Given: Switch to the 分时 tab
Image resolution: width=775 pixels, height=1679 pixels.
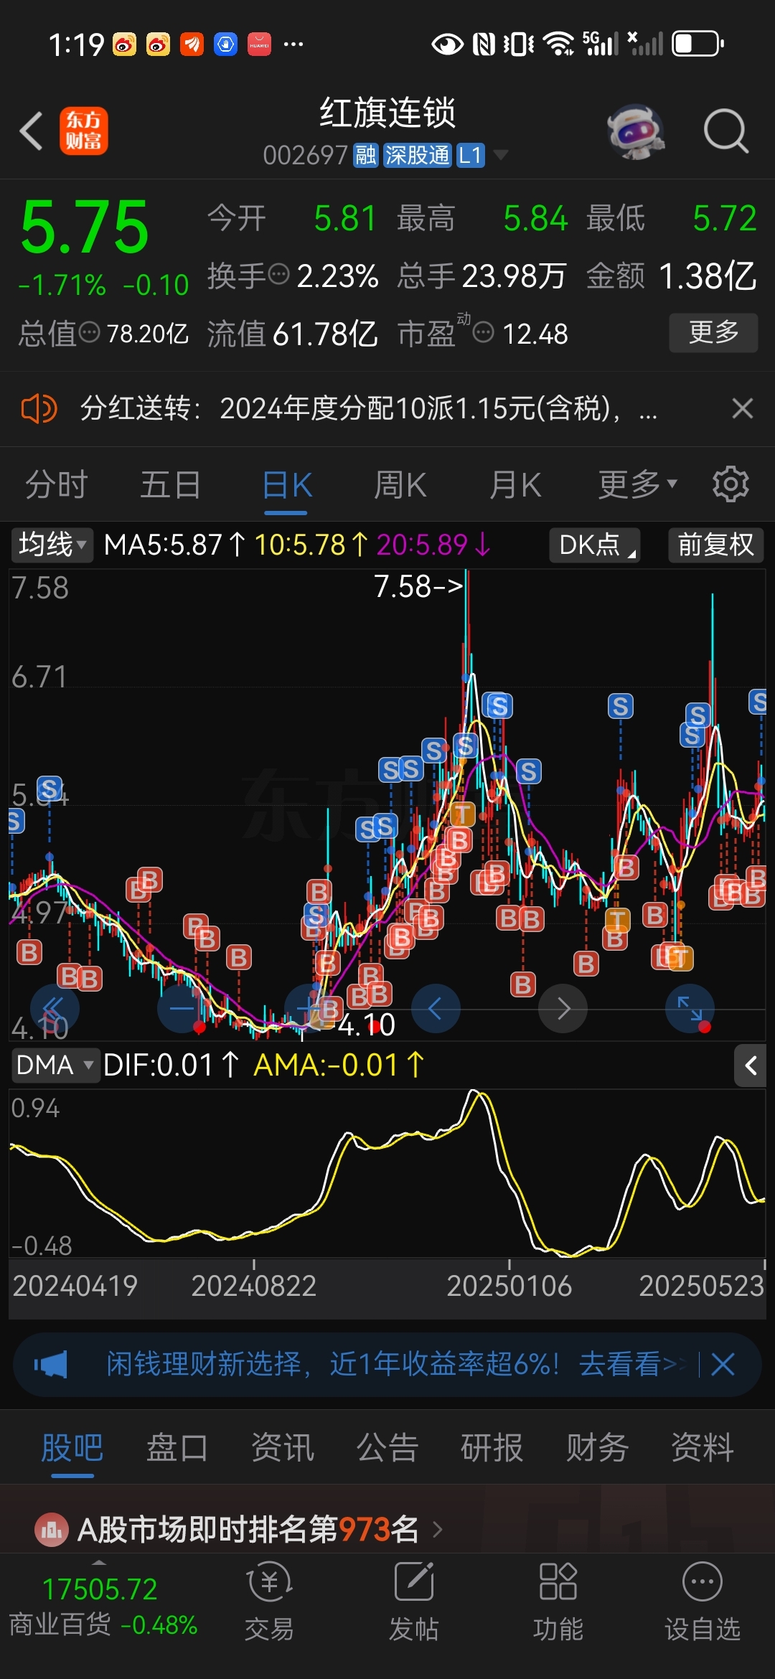Looking at the screenshot, I should click(x=57, y=484).
